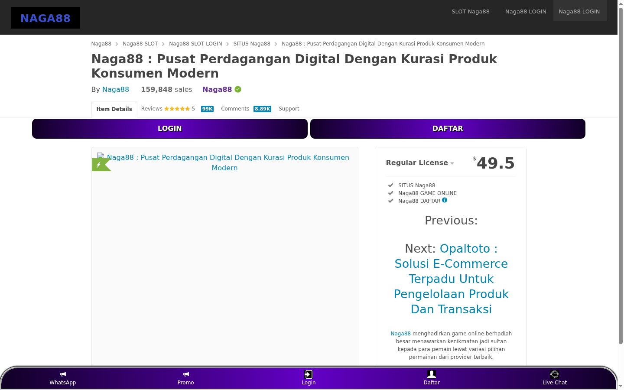This screenshot has width=624, height=390.
Task: Go to Naga88 SLOT LOGIN breadcrumb
Action: (195, 44)
